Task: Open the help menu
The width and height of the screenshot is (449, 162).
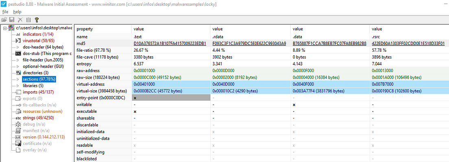Action: click(17, 12)
